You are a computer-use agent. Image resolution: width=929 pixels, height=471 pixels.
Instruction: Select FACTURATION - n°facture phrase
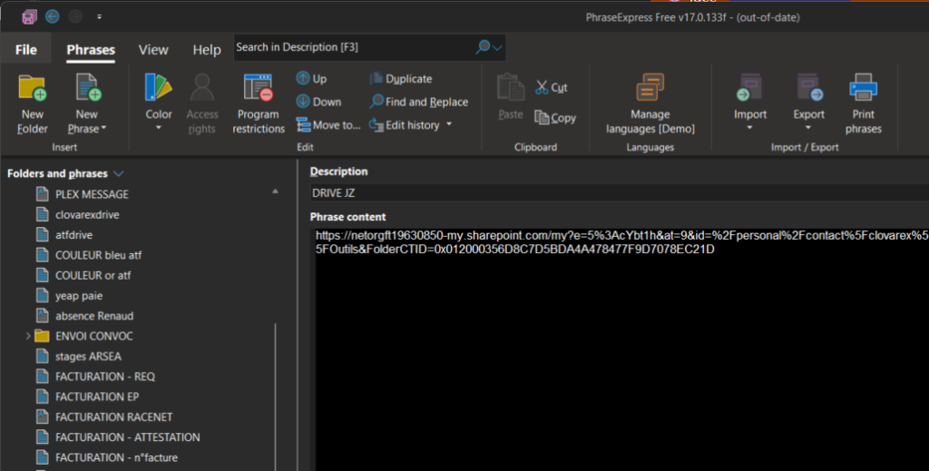pyautogui.click(x=116, y=457)
